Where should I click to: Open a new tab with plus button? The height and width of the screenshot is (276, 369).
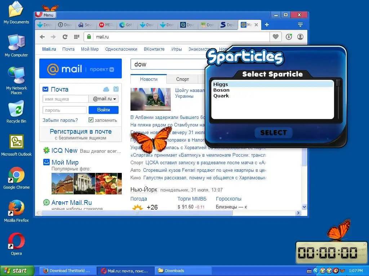267,25
